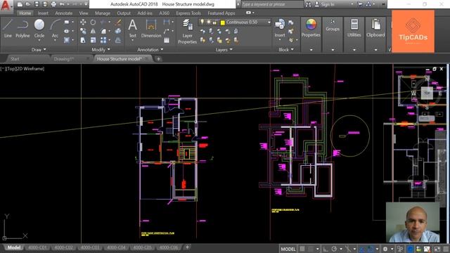
Task: Click the Scale tool icon
Action: pyautogui.click(x=93, y=40)
